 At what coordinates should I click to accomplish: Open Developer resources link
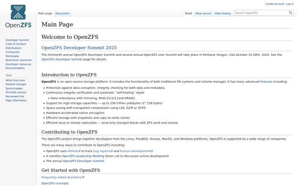18,64
